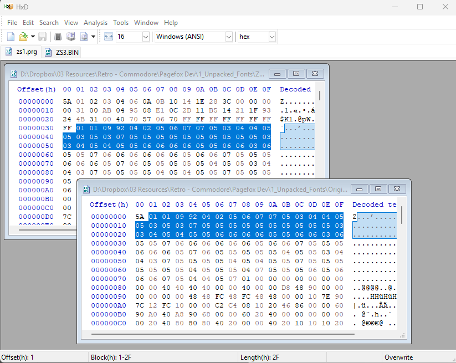Open a disk image via the disk image icon

point(84,36)
